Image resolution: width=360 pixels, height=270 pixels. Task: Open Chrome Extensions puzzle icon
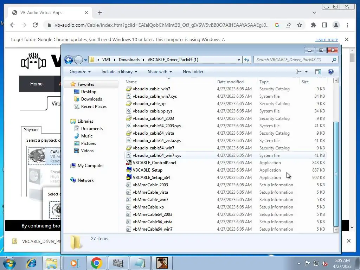point(313,25)
